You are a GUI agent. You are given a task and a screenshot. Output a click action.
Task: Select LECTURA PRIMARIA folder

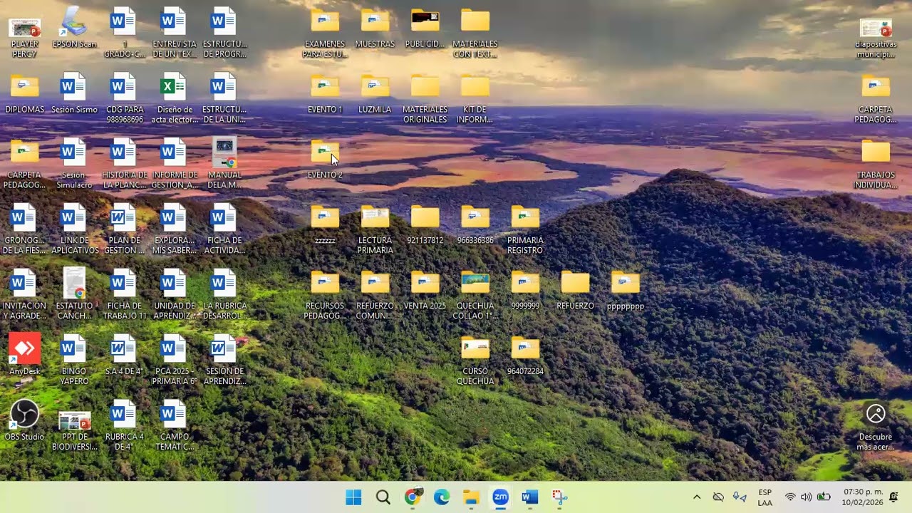(375, 231)
